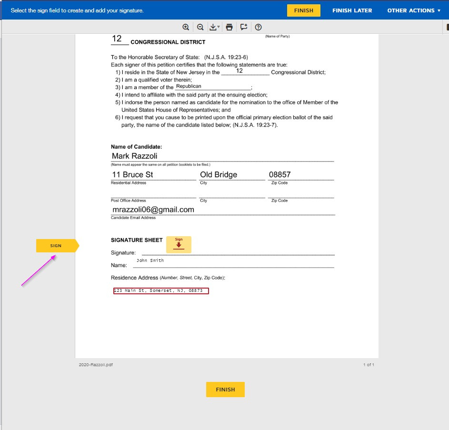Click the 2020-Razzoli.pdf file name
Viewport: 449px width, 430px height.
(96, 365)
